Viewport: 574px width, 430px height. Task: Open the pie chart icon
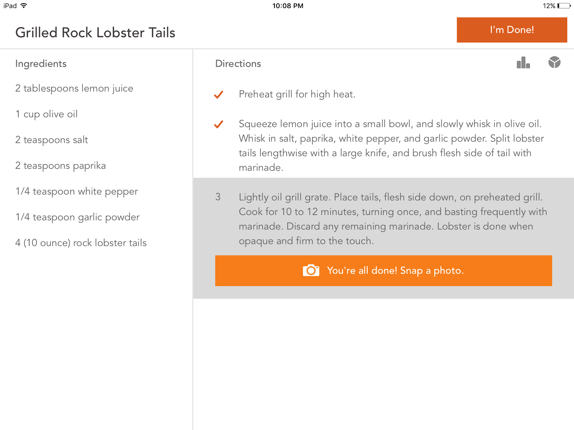pos(554,62)
